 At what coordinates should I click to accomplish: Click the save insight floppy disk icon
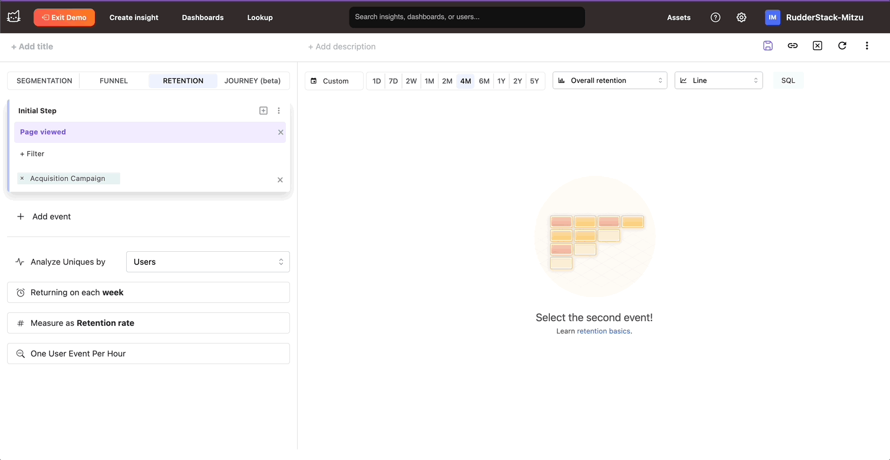[767, 46]
